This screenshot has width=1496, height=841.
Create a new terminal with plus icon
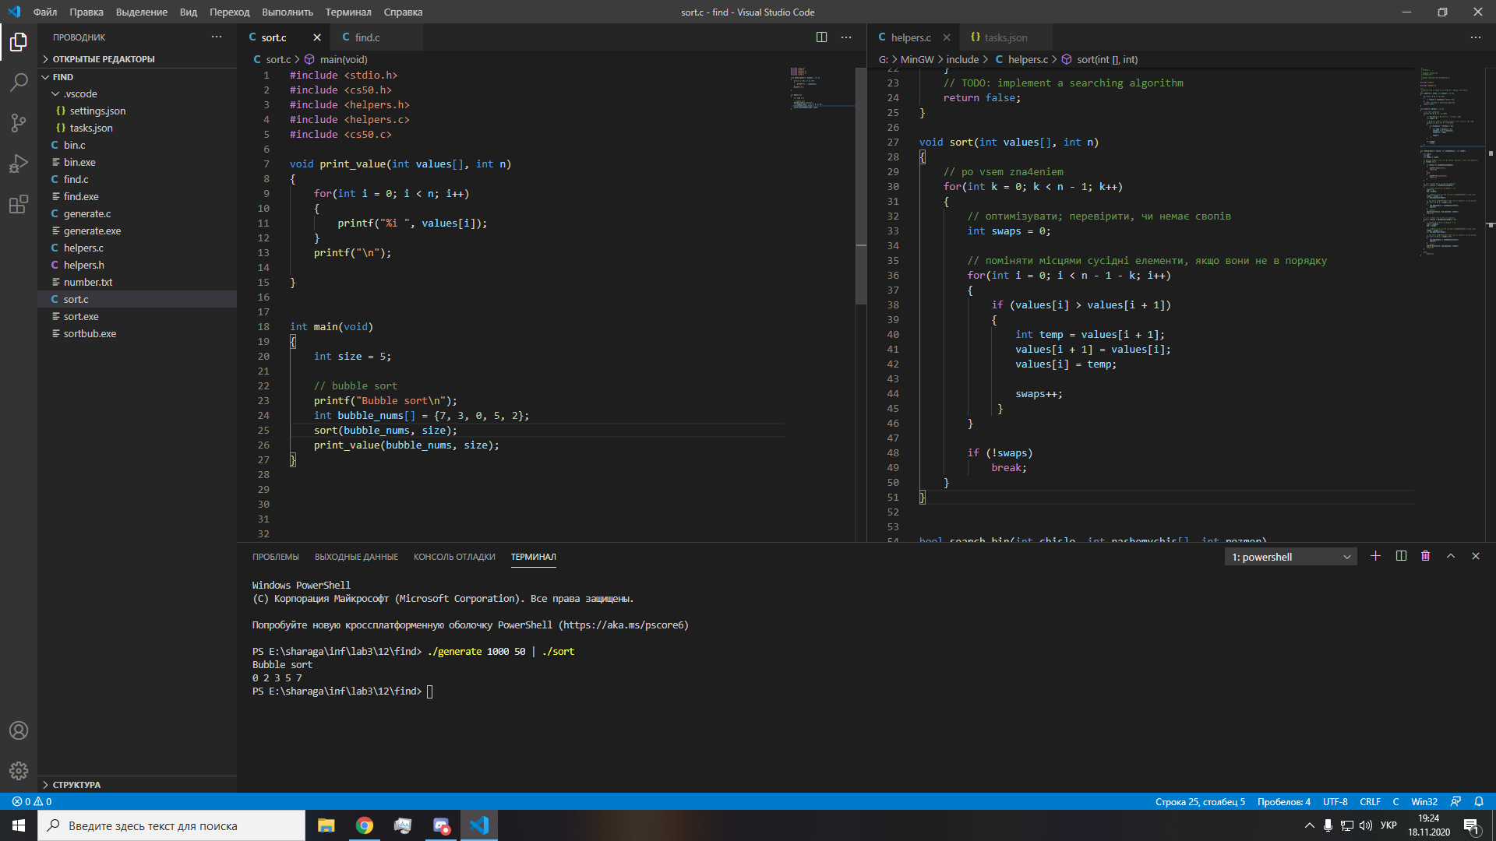[1375, 556]
